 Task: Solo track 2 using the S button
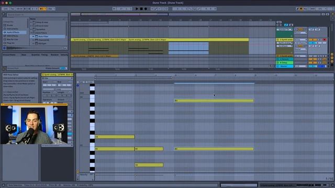320,40
